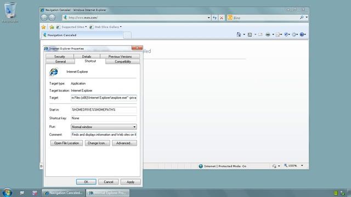Screen dimensions: 351x197
Task: Open Feeds icon in IE toolbar
Action: pos(250,34)
